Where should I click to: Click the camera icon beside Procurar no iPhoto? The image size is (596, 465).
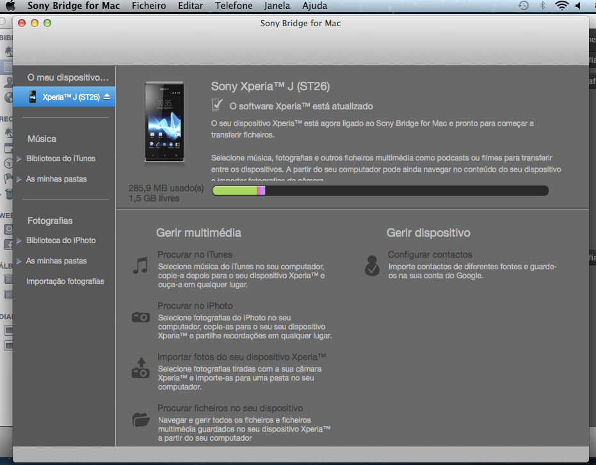coord(140,317)
